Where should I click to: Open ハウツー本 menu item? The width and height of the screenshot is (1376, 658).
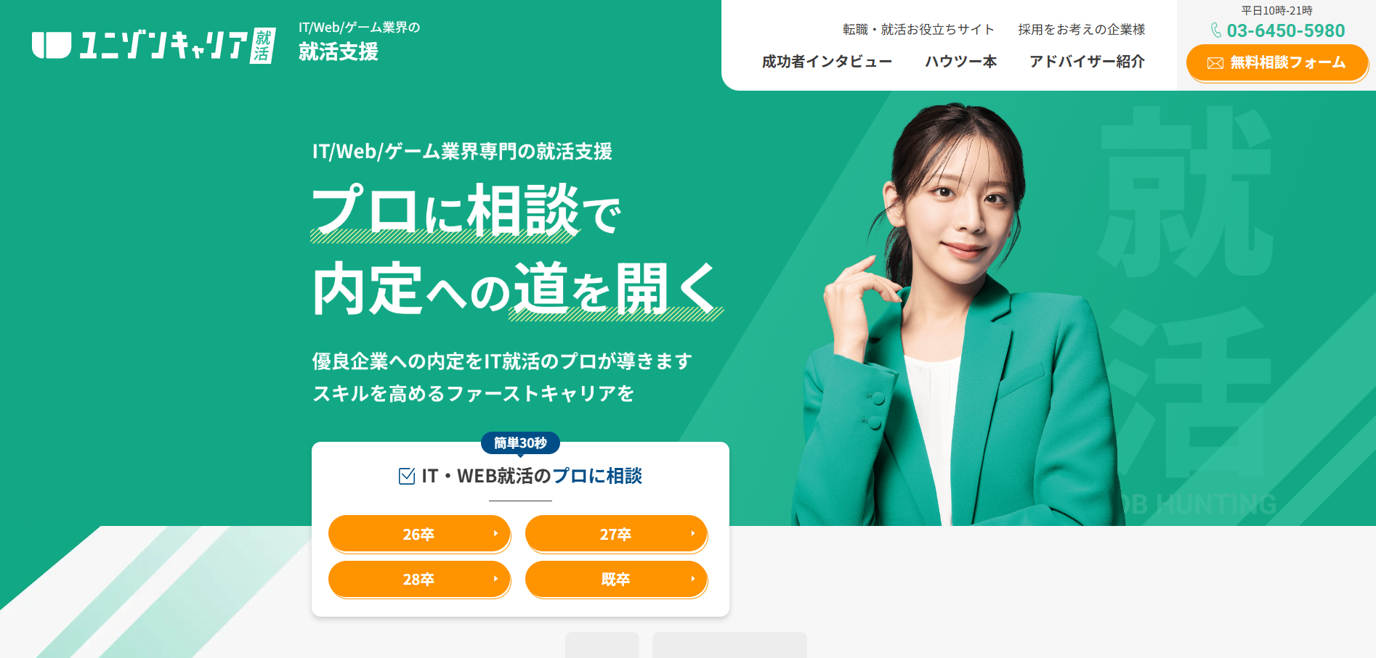pos(960,62)
